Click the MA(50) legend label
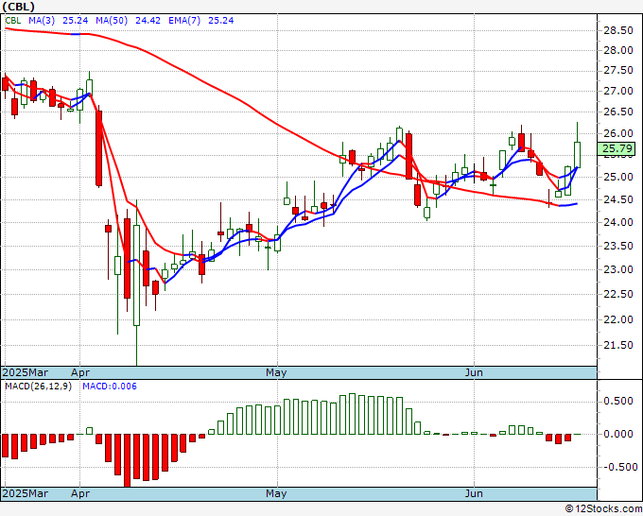 pyautogui.click(x=112, y=21)
